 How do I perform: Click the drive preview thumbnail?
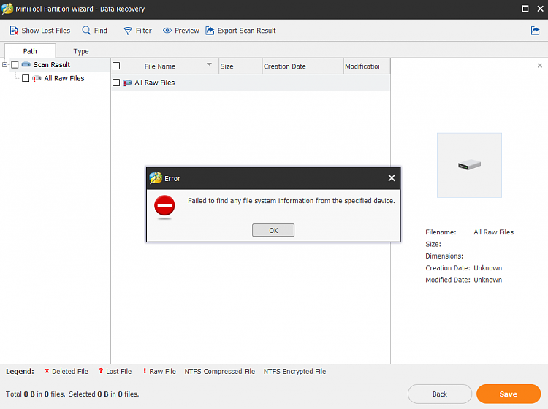[x=469, y=165]
